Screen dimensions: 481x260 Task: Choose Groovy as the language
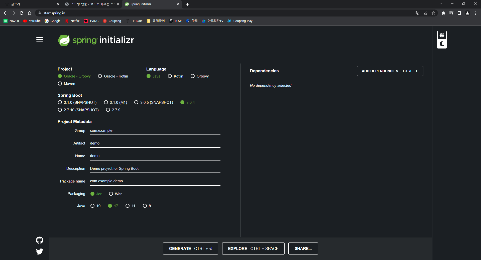[200, 76]
